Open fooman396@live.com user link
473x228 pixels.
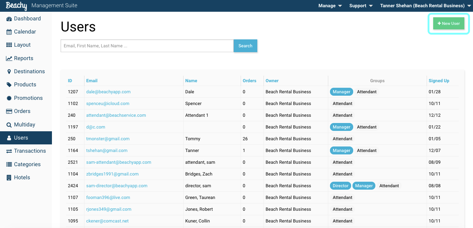pyautogui.click(x=108, y=198)
